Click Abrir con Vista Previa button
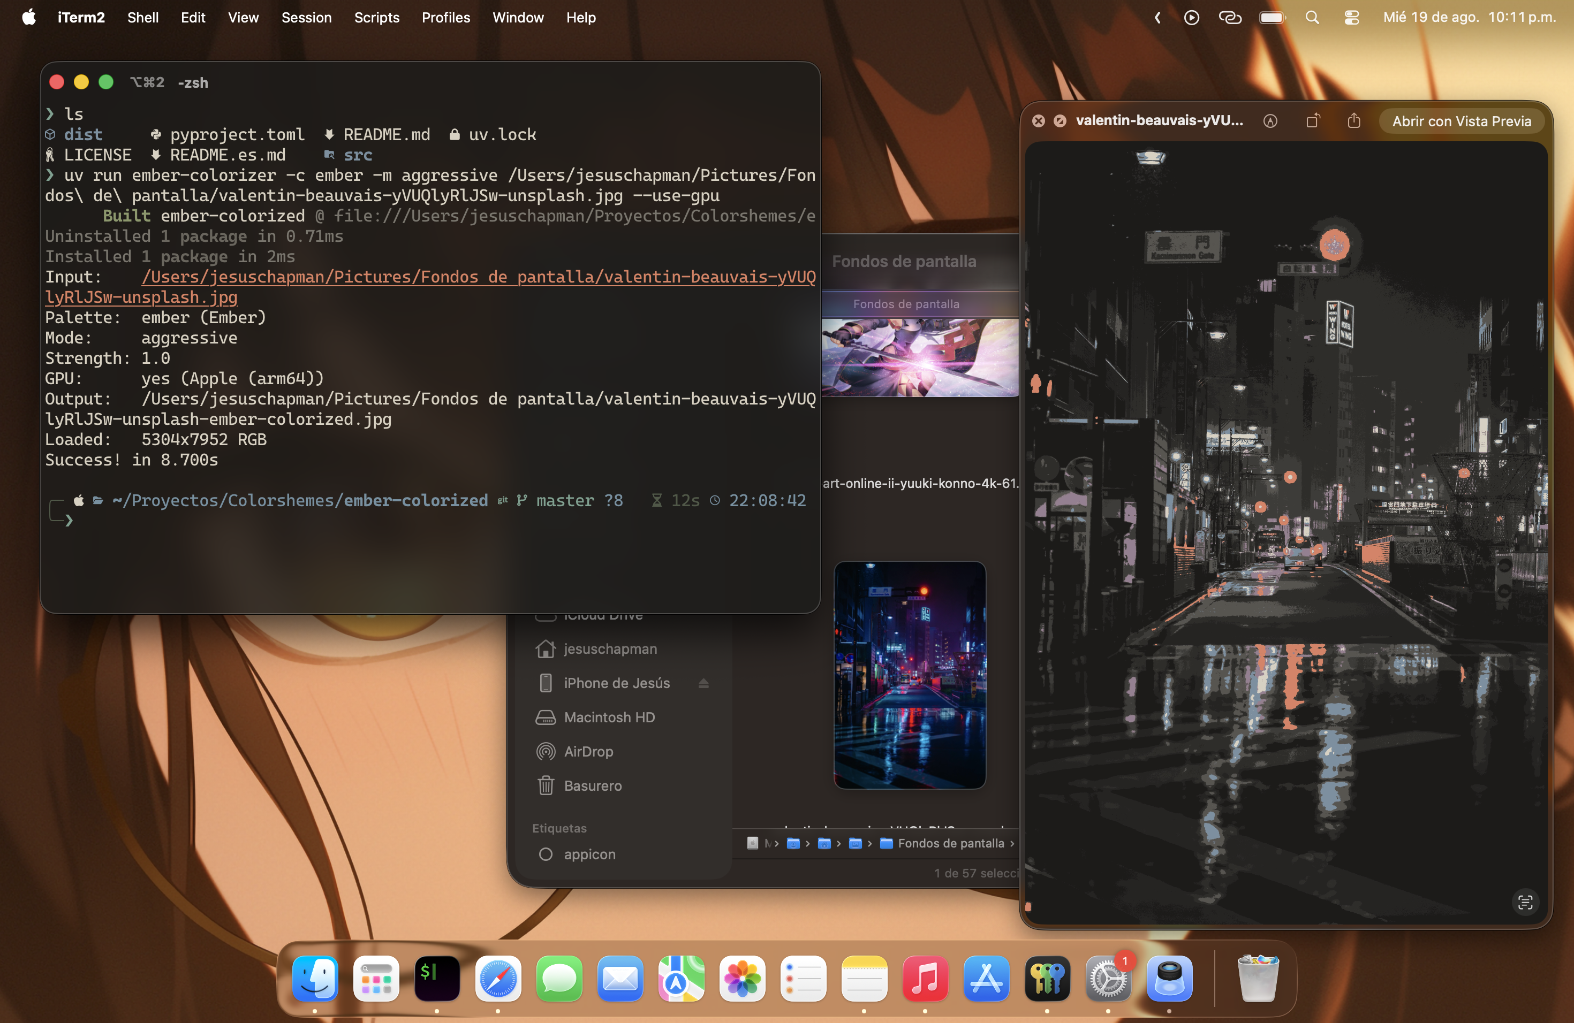Image resolution: width=1574 pixels, height=1023 pixels. (x=1462, y=121)
